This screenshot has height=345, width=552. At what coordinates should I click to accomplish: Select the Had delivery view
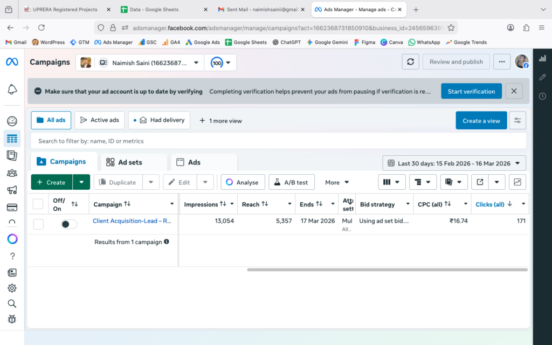(x=159, y=120)
